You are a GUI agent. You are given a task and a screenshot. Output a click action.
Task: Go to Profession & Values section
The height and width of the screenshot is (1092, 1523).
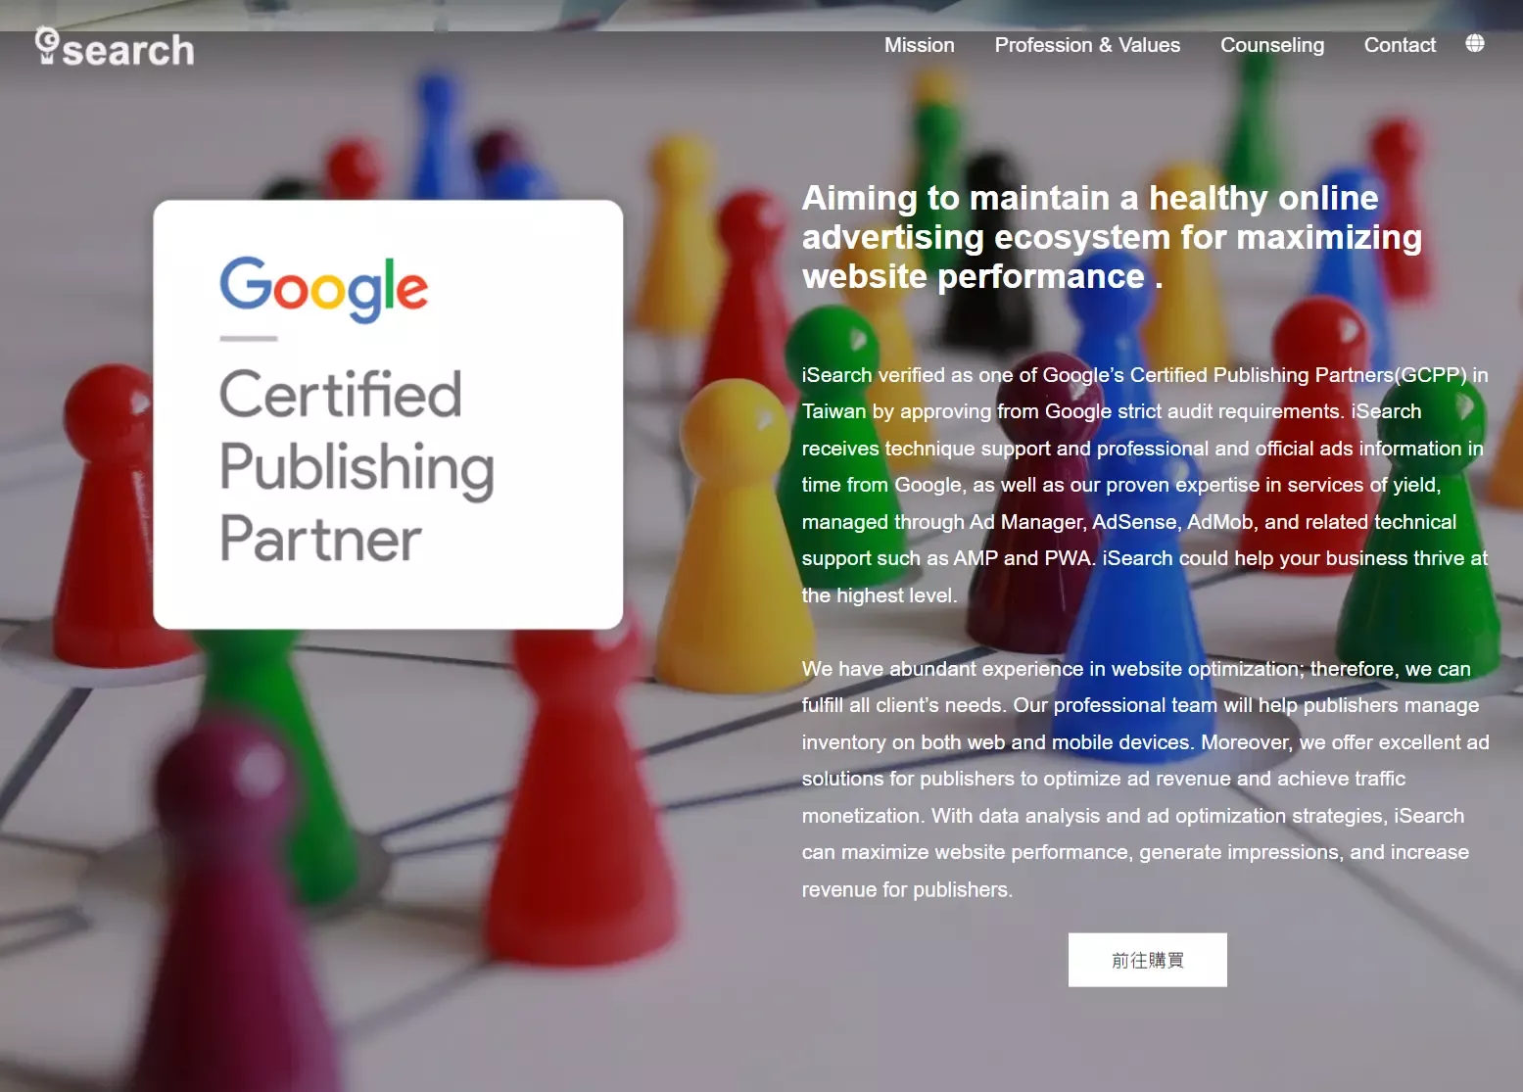click(x=1087, y=45)
